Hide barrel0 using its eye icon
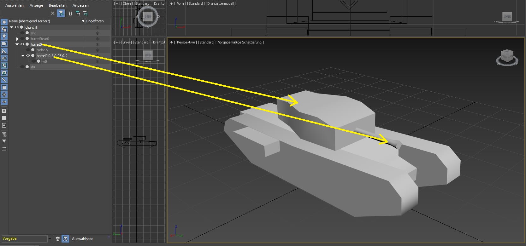 click(28, 56)
